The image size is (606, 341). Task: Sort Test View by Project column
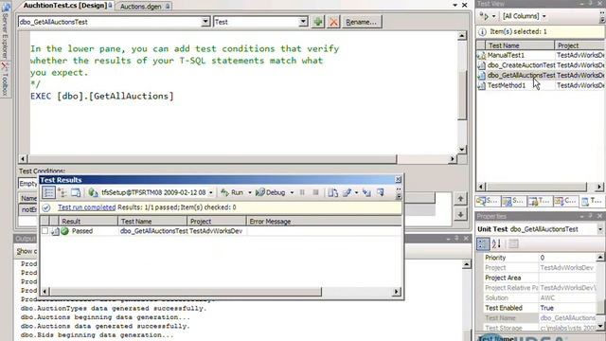tap(579, 45)
